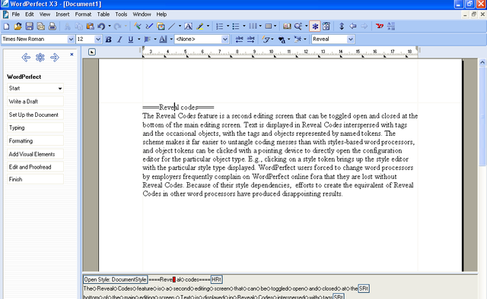Click the Open Style: DocumentStyle code token
Image resolution: width=487 pixels, height=299 pixels.
click(115, 279)
